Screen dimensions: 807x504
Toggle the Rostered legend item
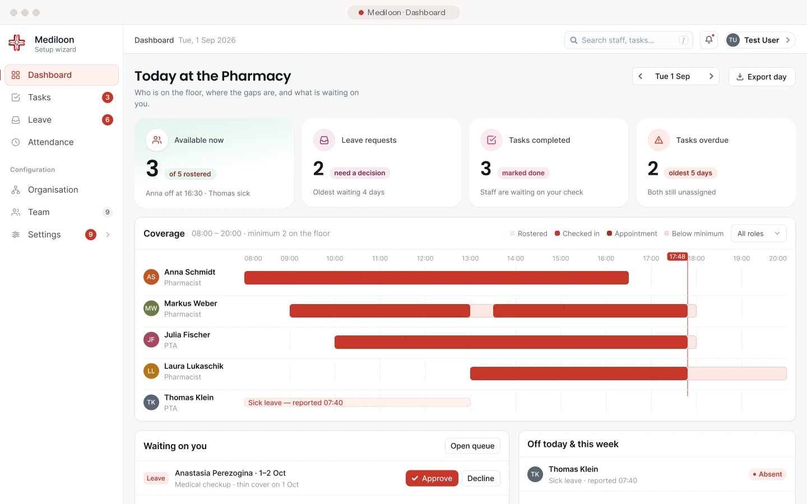point(528,234)
